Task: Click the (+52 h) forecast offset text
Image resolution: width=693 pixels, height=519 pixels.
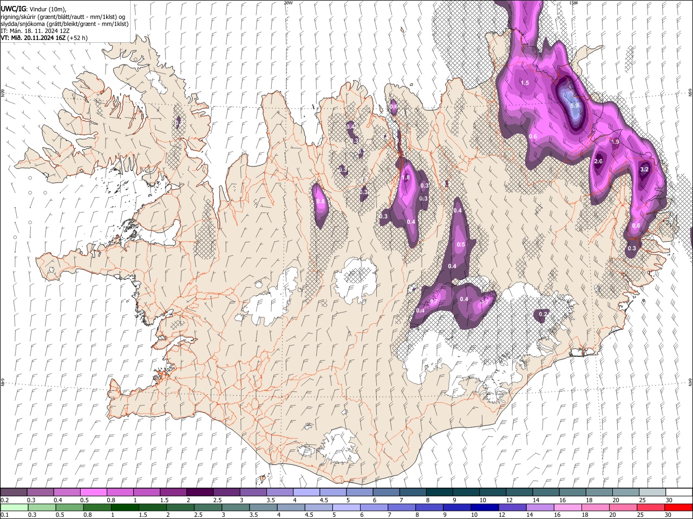Action: pyautogui.click(x=77, y=38)
